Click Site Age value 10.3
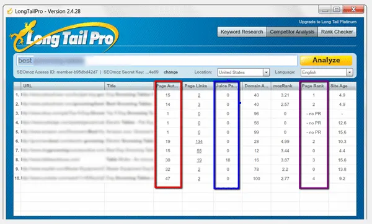This screenshot has height=224, width=372. click(x=342, y=142)
